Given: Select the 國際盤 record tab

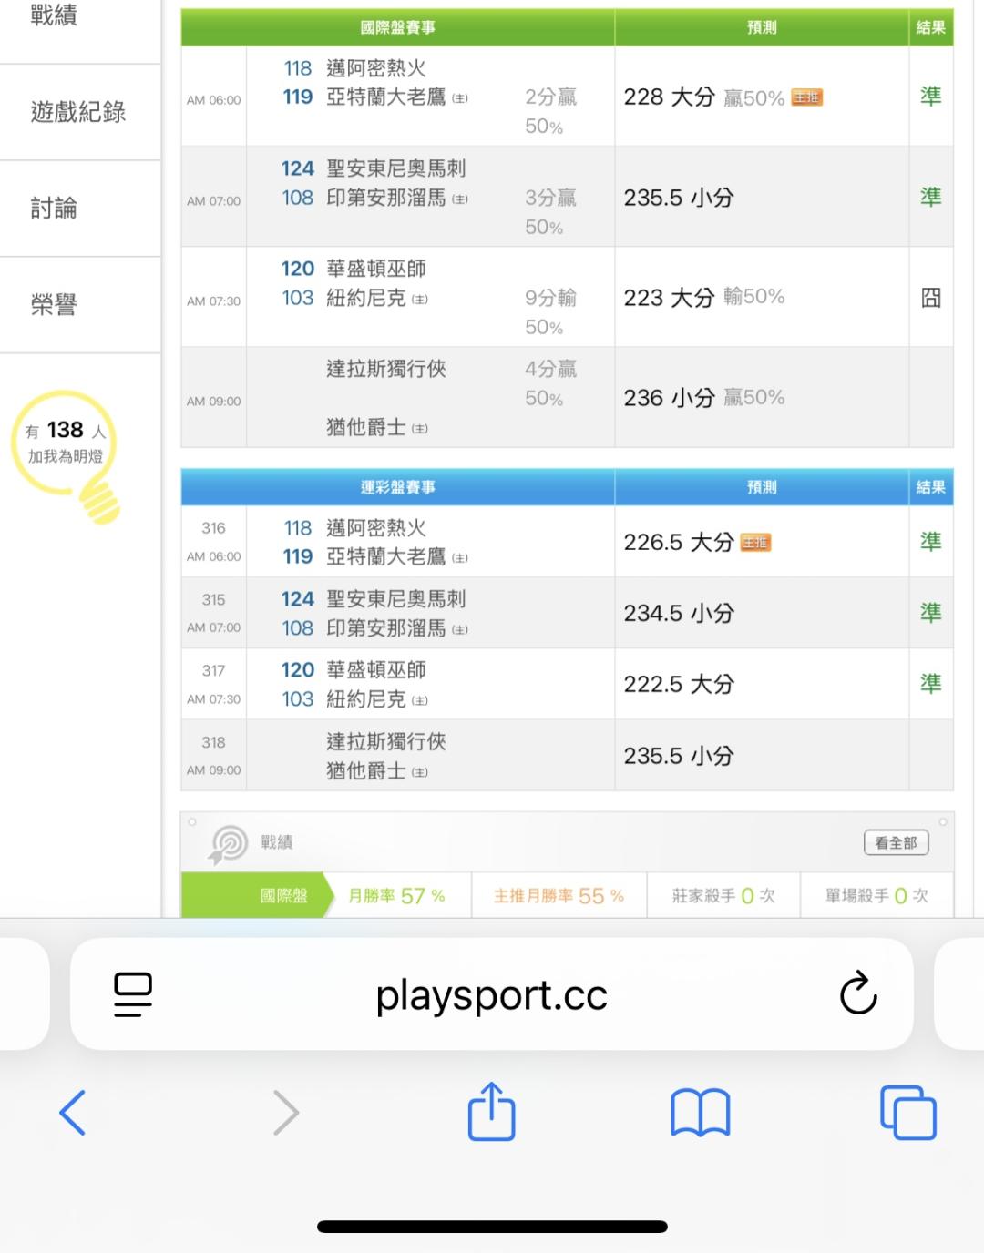Looking at the screenshot, I should point(283,896).
